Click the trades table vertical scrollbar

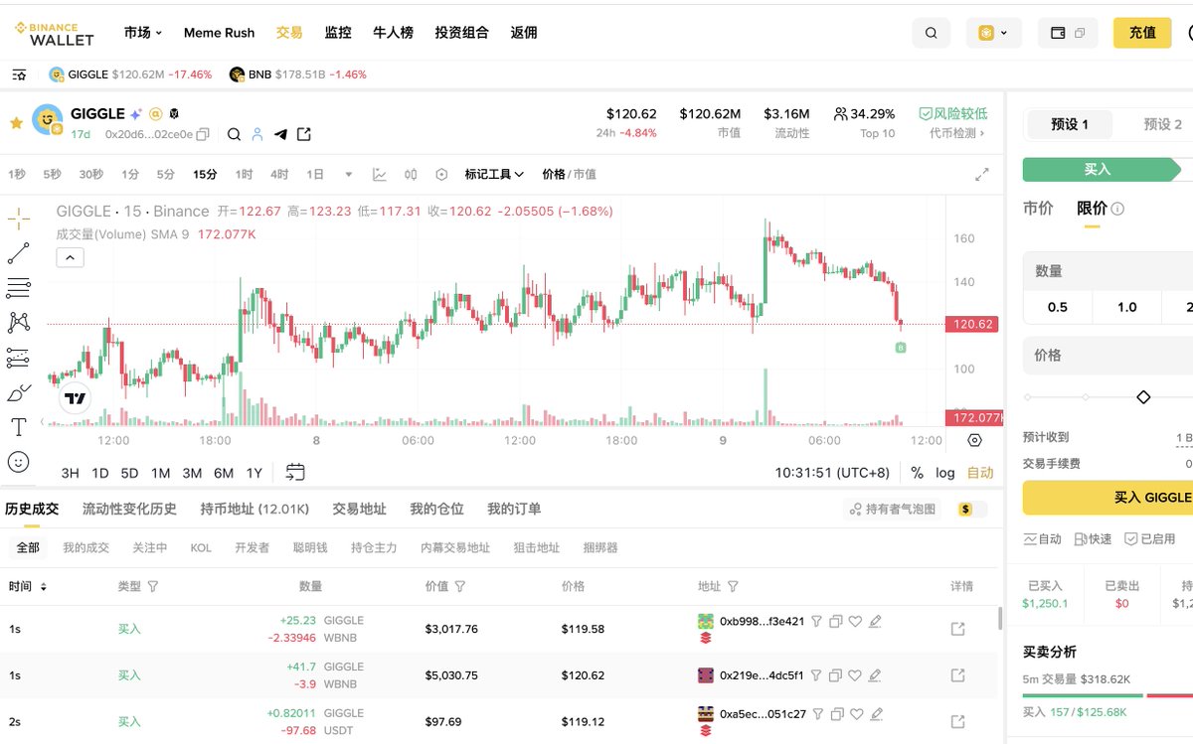(x=1000, y=619)
